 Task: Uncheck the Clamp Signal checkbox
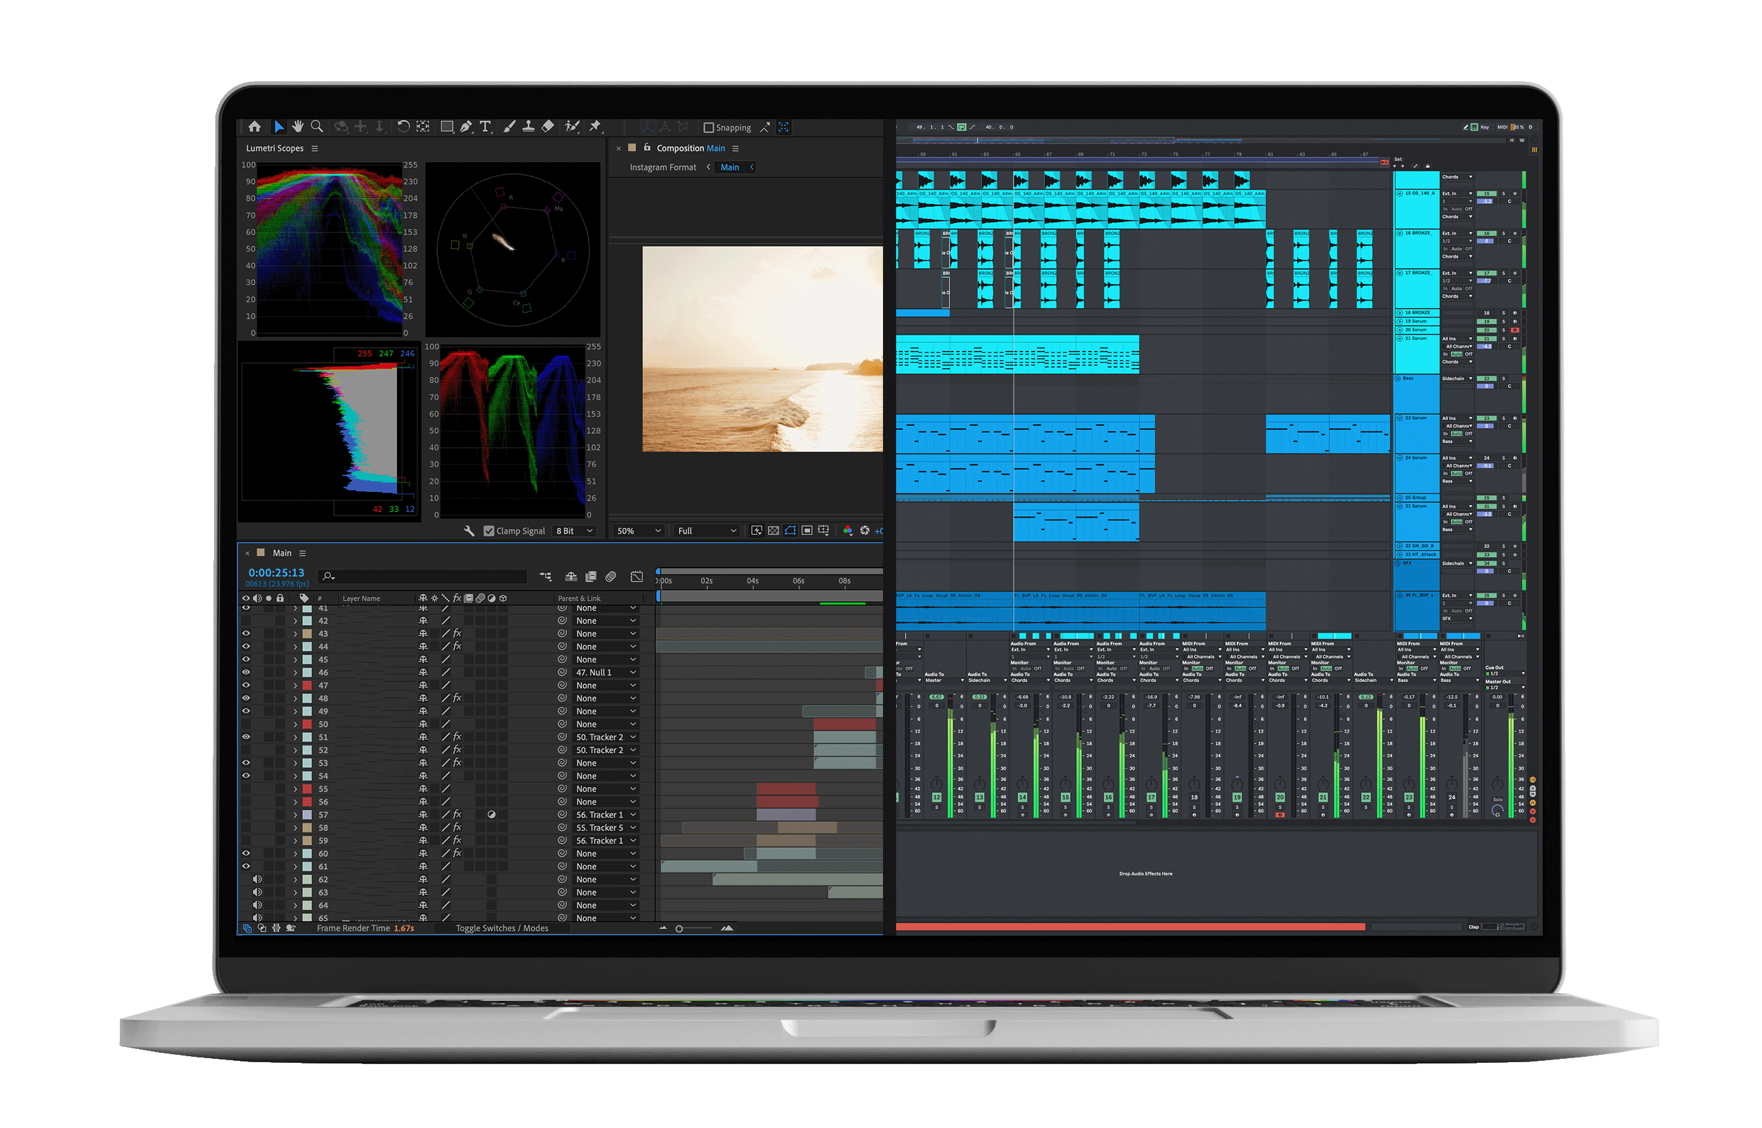click(x=489, y=530)
